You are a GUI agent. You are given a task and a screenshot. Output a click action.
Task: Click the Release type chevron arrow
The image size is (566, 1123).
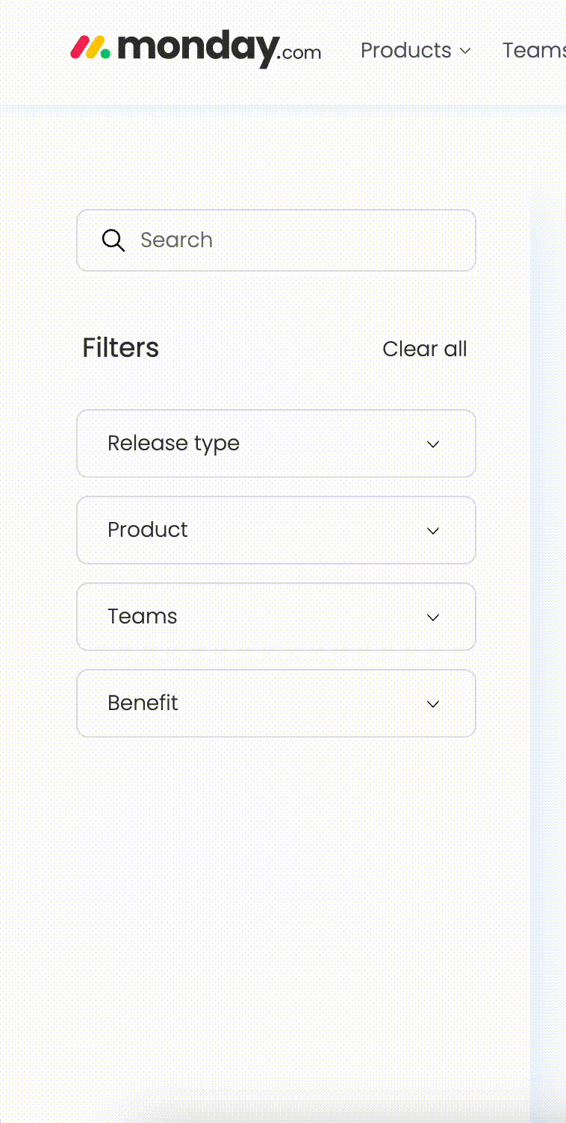pyautogui.click(x=433, y=444)
